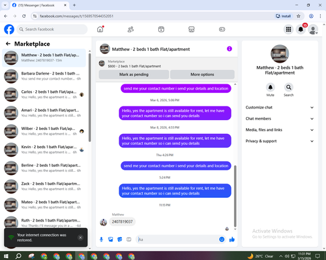Go back using the Marketplace back arrow
Screen dimensions: 326x260
(x=8, y=44)
